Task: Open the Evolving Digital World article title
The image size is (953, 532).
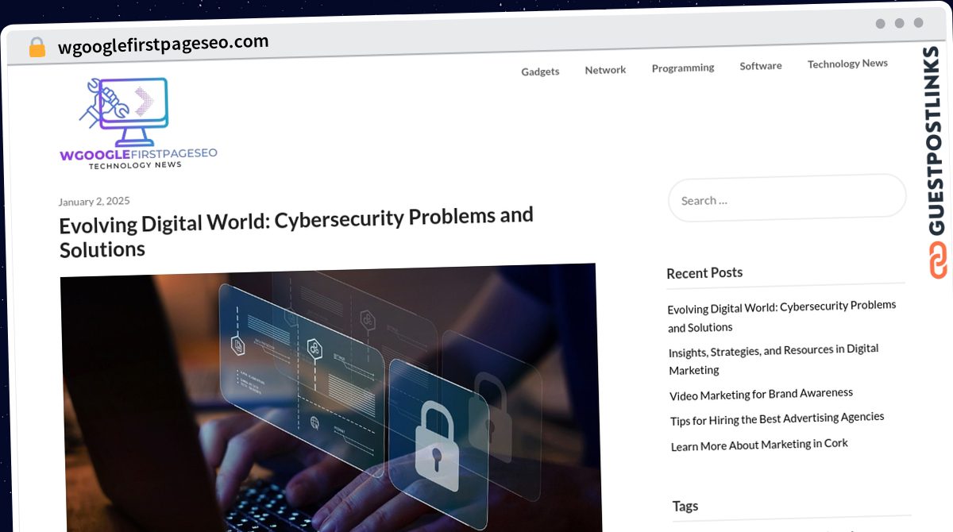Action: pyautogui.click(x=296, y=232)
